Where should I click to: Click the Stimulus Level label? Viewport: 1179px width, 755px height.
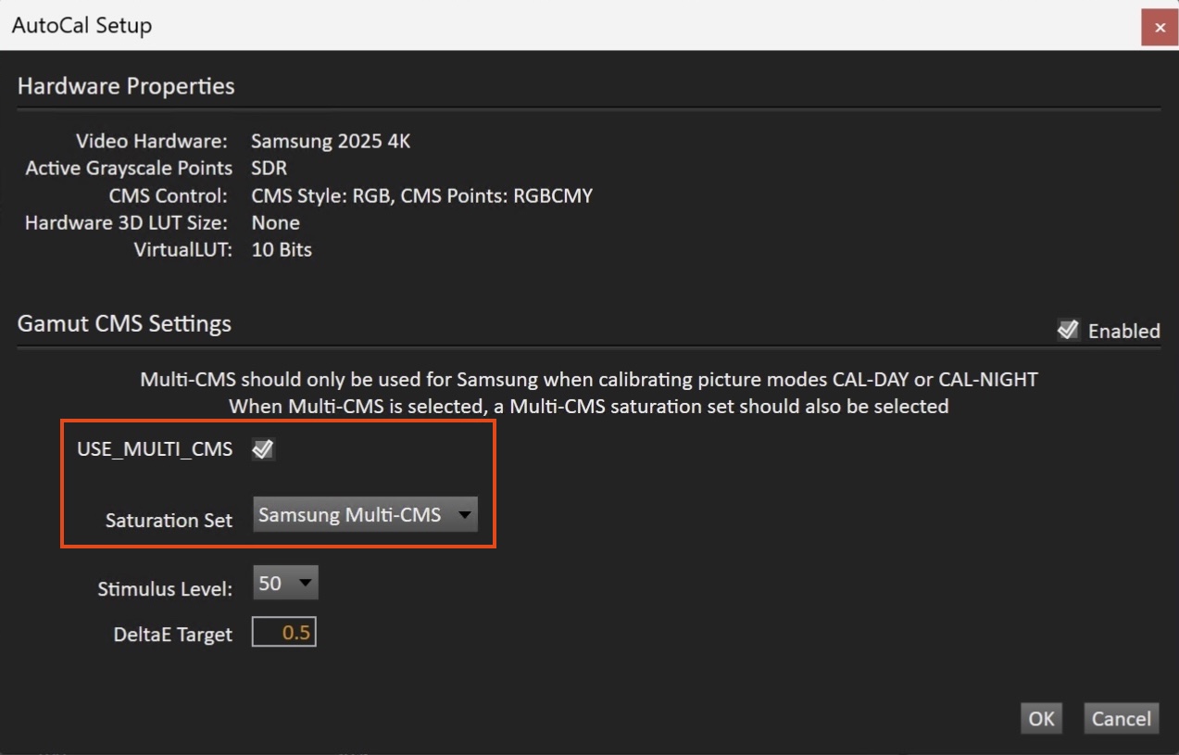tap(165, 589)
